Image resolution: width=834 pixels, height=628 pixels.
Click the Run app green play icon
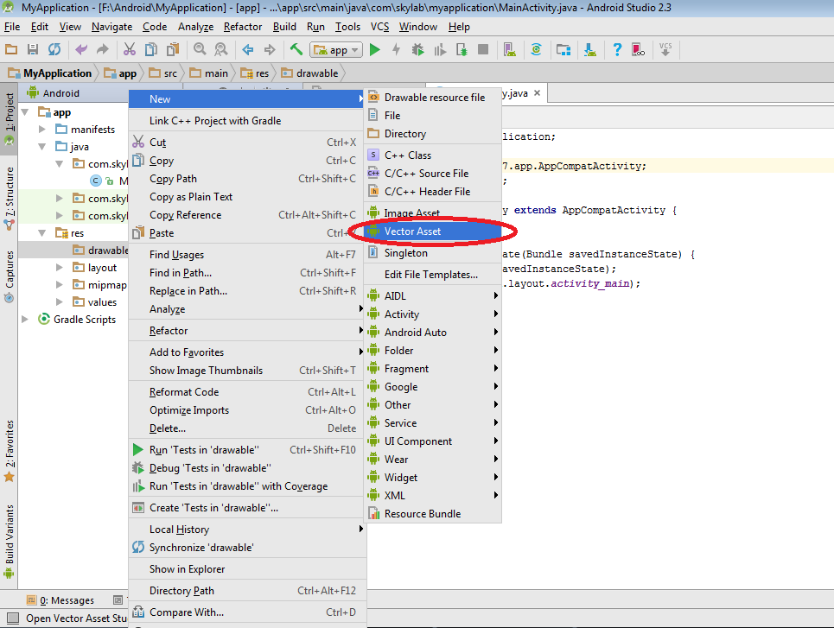(x=374, y=50)
